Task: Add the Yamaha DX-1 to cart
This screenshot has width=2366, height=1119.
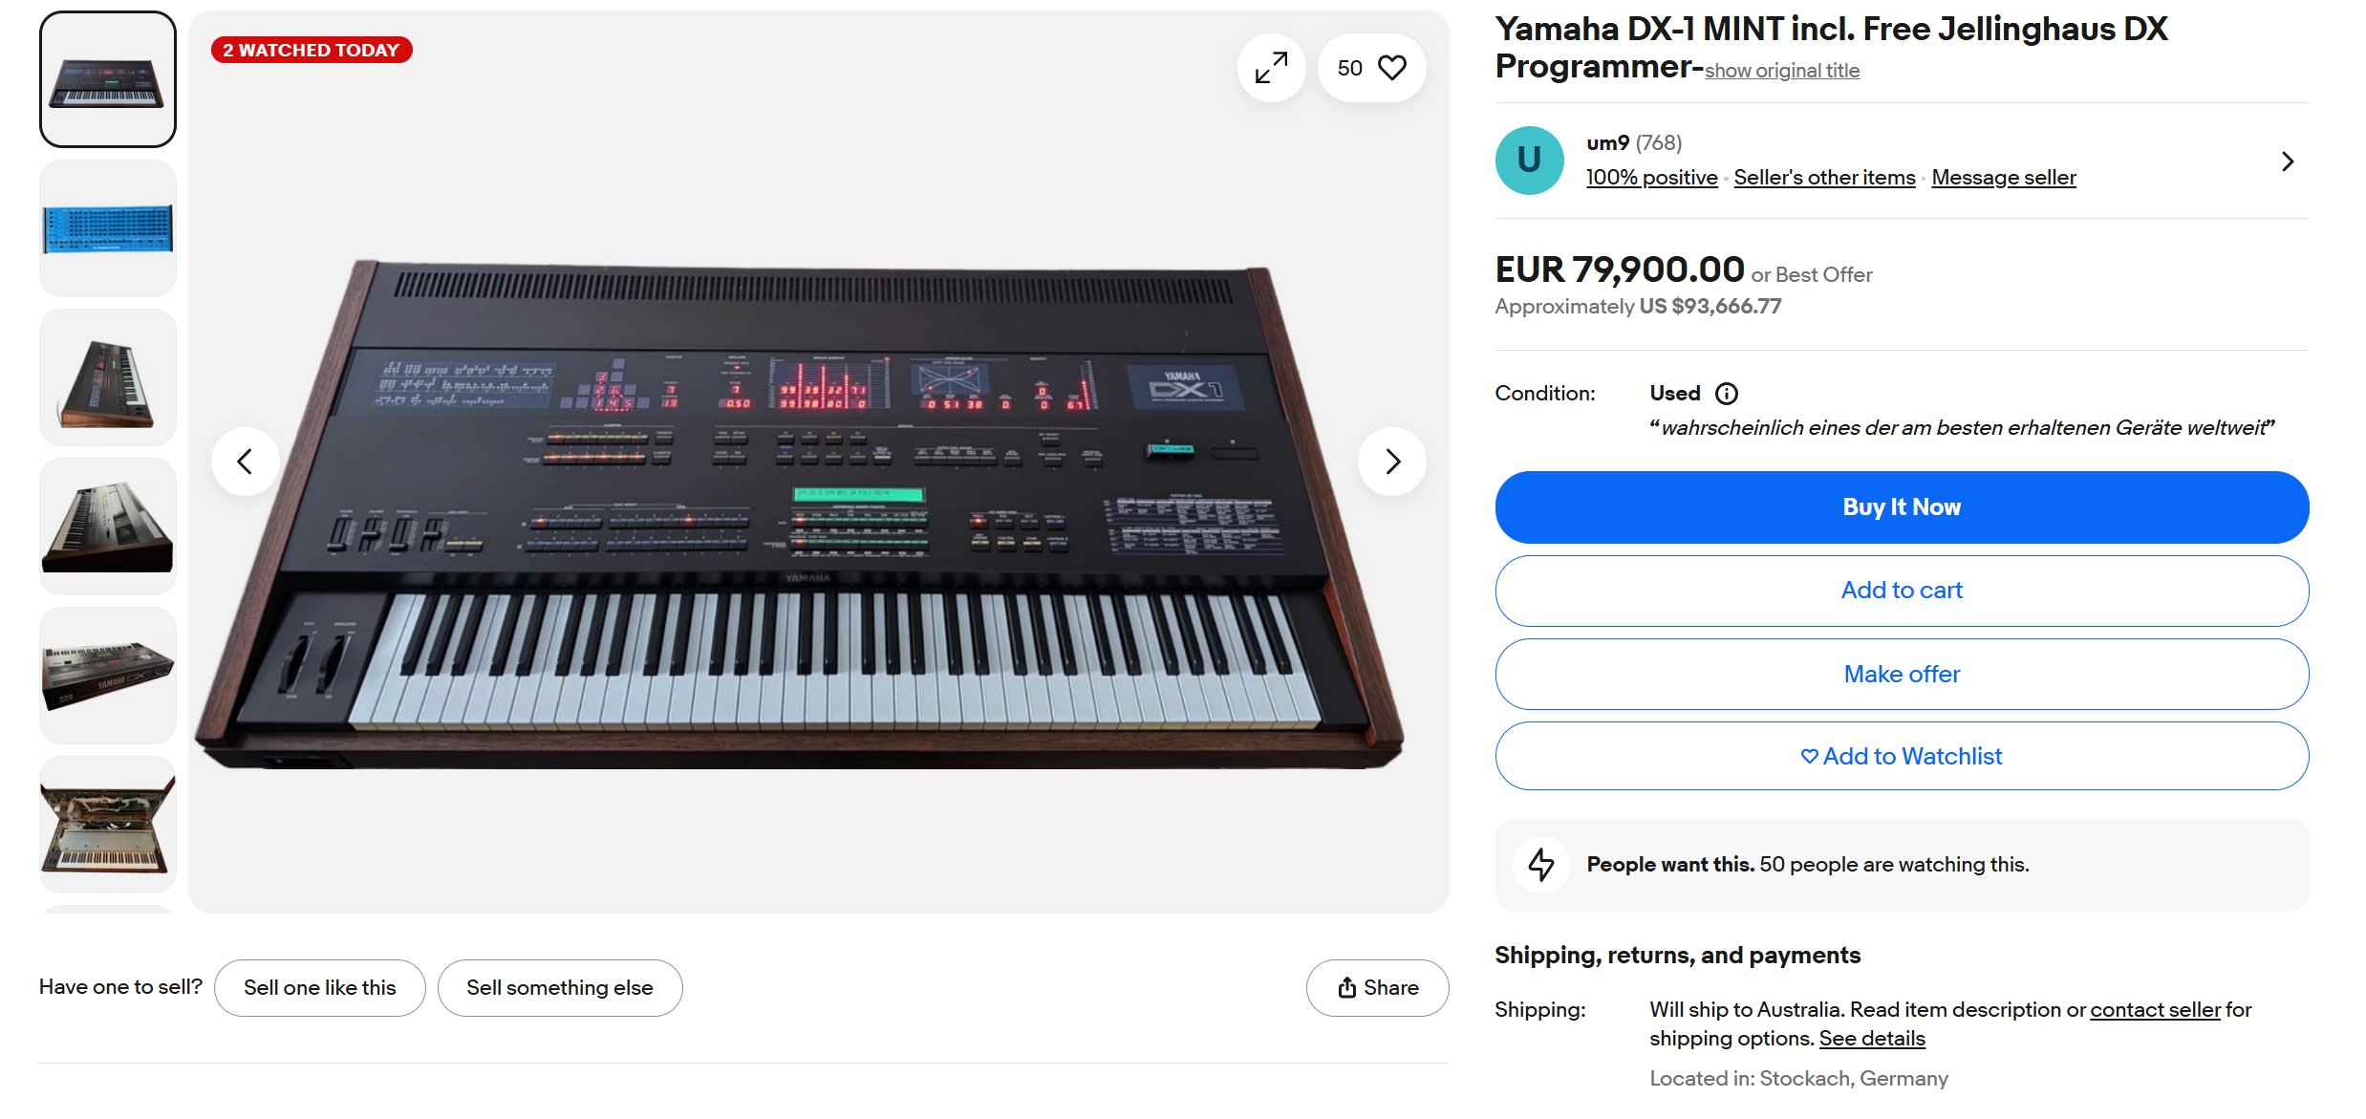Action: pos(1901,591)
